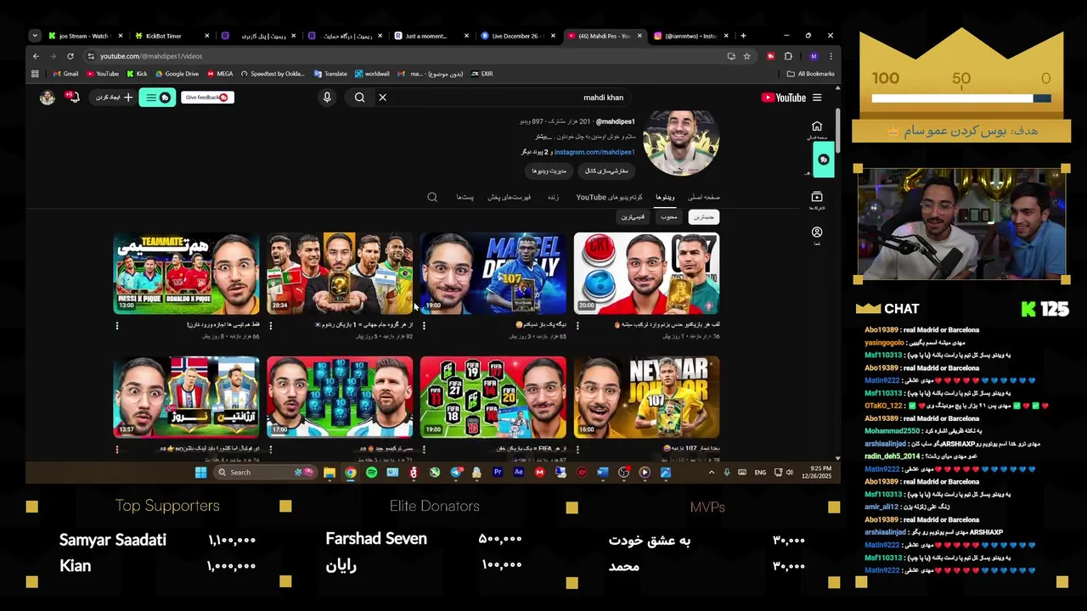This screenshot has height=611, width=1087.
Task: Click the create (ایجاد کردن) button
Action: 112,98
